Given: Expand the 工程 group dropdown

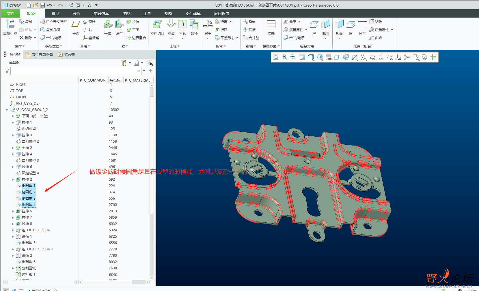Looking at the screenshot, I should tap(175, 46).
